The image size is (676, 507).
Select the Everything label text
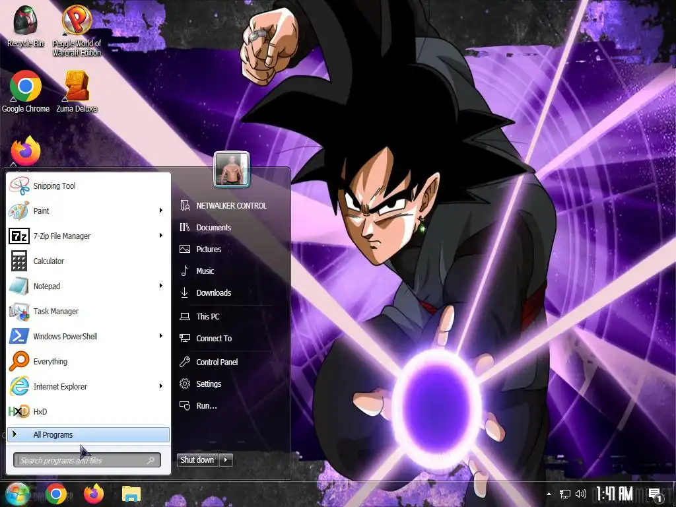click(x=50, y=361)
